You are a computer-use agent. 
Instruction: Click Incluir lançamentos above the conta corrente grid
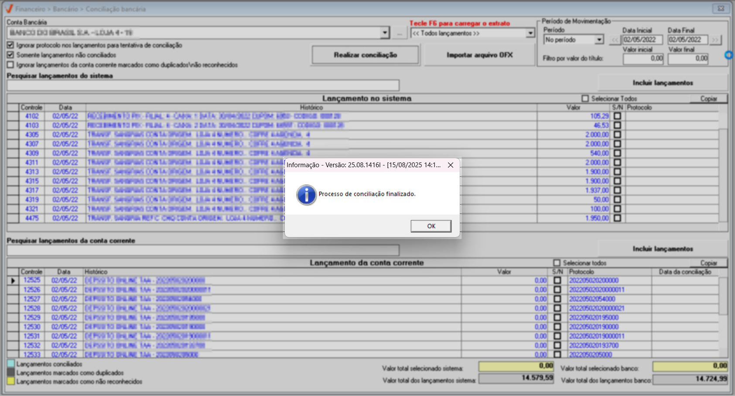tap(663, 249)
